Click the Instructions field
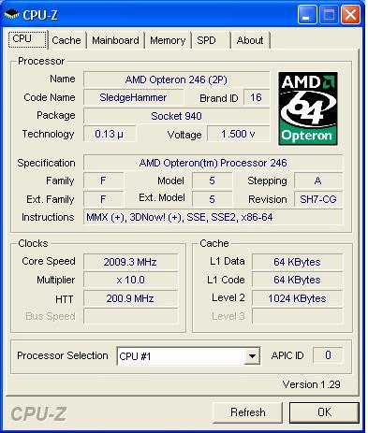368x433 pixels. pos(213,217)
